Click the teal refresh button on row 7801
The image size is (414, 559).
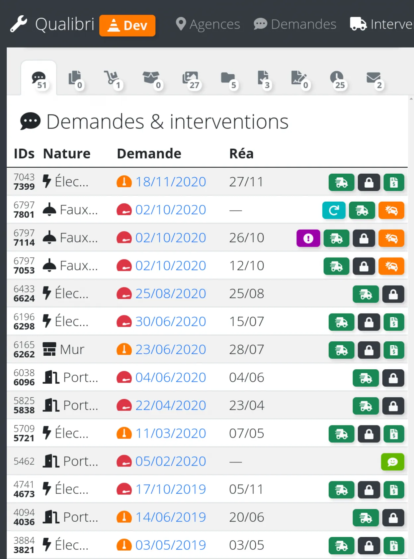tap(334, 210)
